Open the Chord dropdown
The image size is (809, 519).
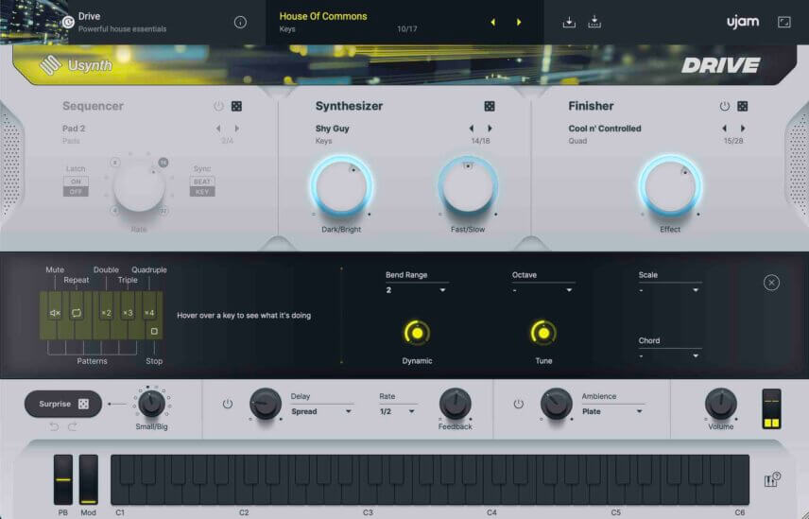[669, 356]
